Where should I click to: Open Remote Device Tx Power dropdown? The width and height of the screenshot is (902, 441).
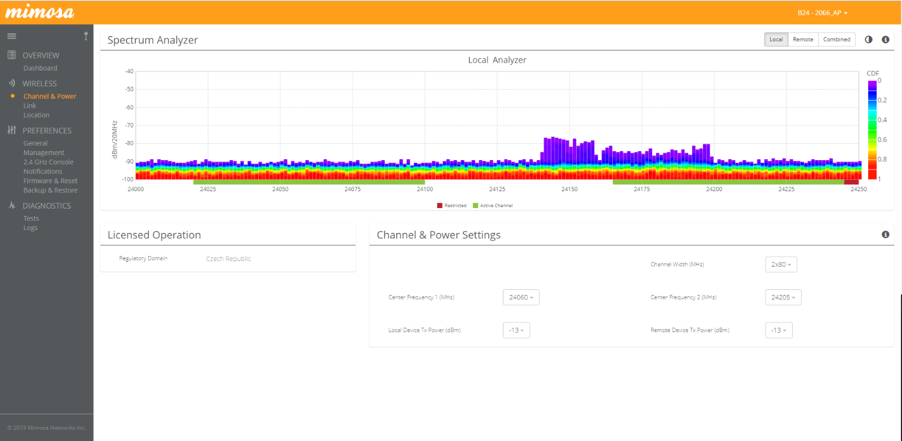click(x=779, y=330)
